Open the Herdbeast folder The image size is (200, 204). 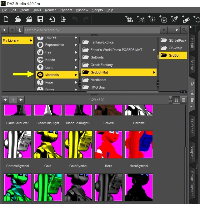pos(119,80)
